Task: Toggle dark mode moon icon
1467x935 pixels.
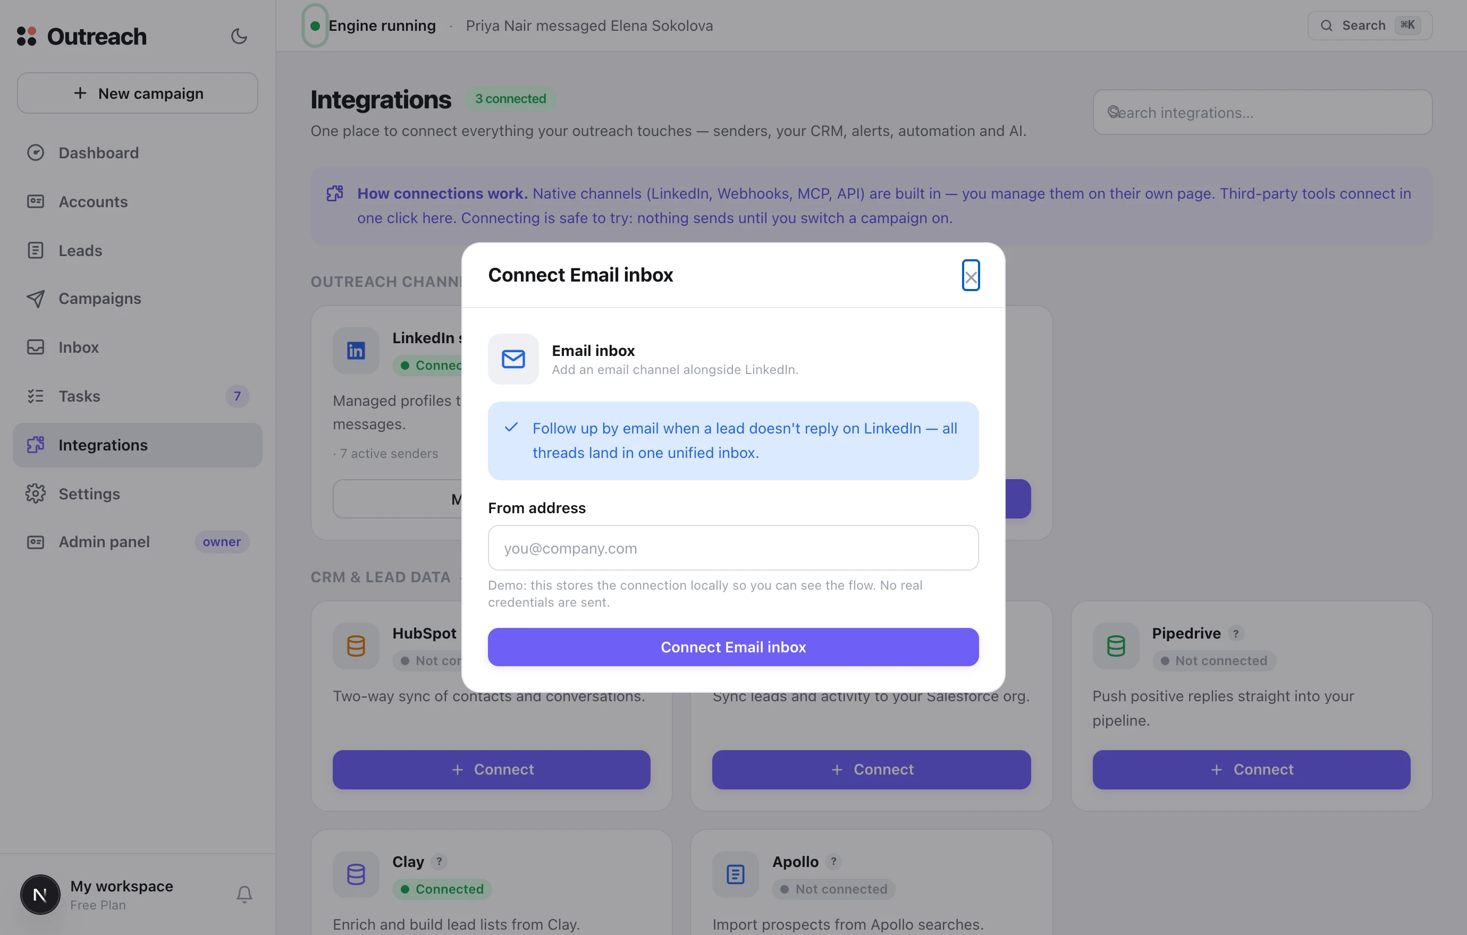Action: tap(239, 36)
